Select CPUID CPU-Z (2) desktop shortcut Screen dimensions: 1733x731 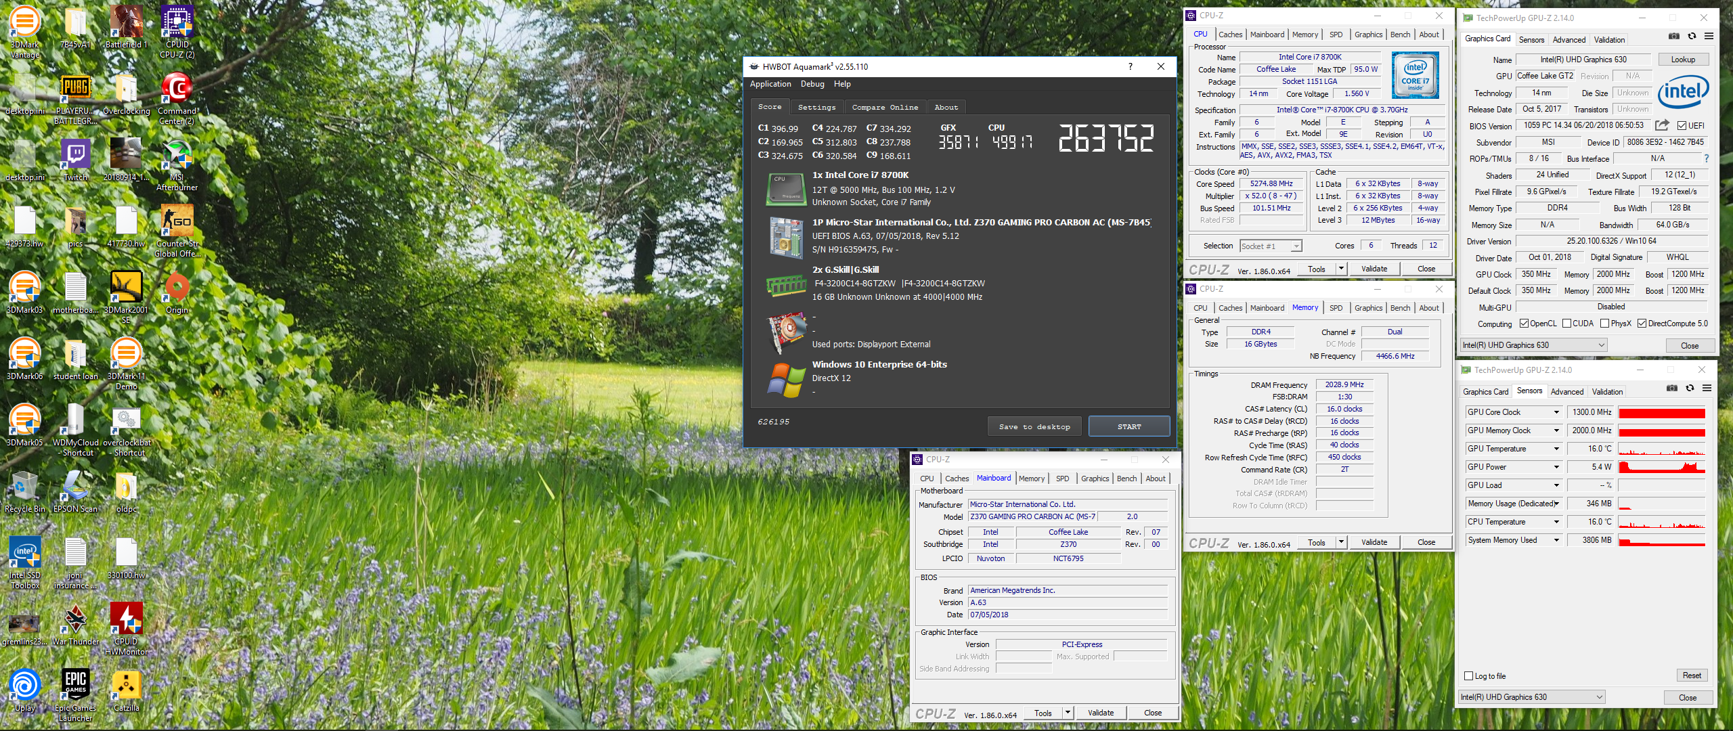pos(177,32)
